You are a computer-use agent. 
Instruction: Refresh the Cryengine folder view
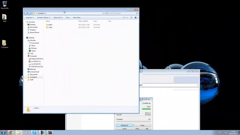[x=106, y=13]
